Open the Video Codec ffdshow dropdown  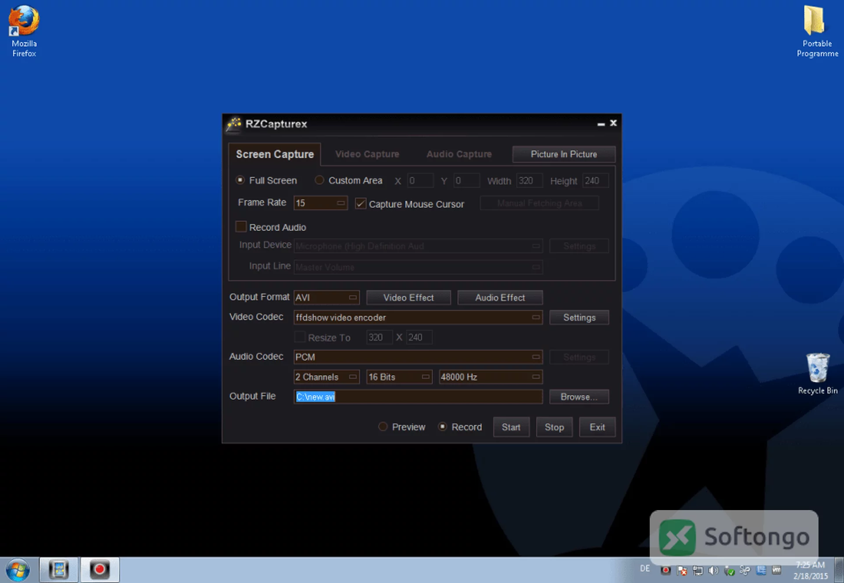coord(418,317)
